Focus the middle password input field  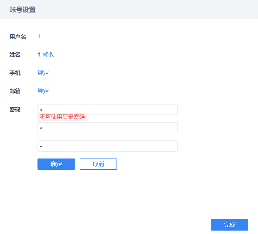tap(108, 128)
